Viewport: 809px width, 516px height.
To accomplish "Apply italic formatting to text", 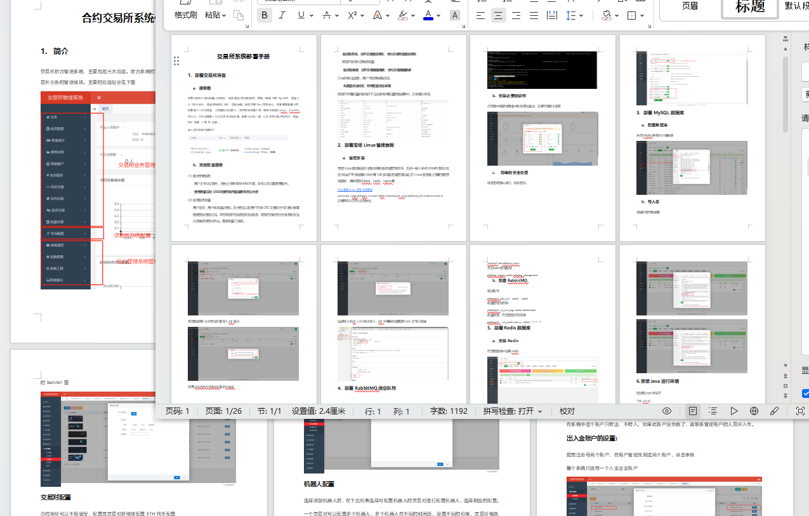I will point(282,15).
